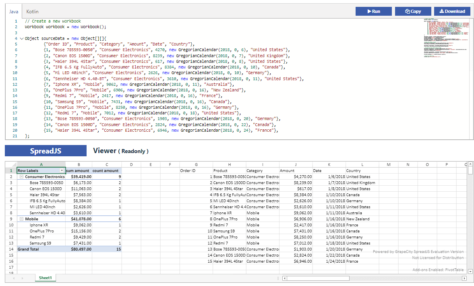The image size is (474, 286).
Task: Open the Row Labels filter dropdown
Action: tap(62, 170)
